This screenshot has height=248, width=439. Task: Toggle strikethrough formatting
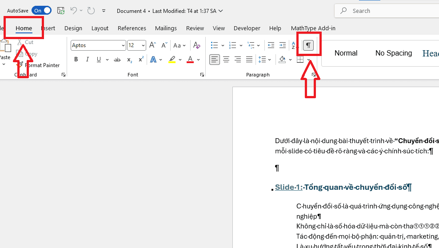tap(117, 60)
